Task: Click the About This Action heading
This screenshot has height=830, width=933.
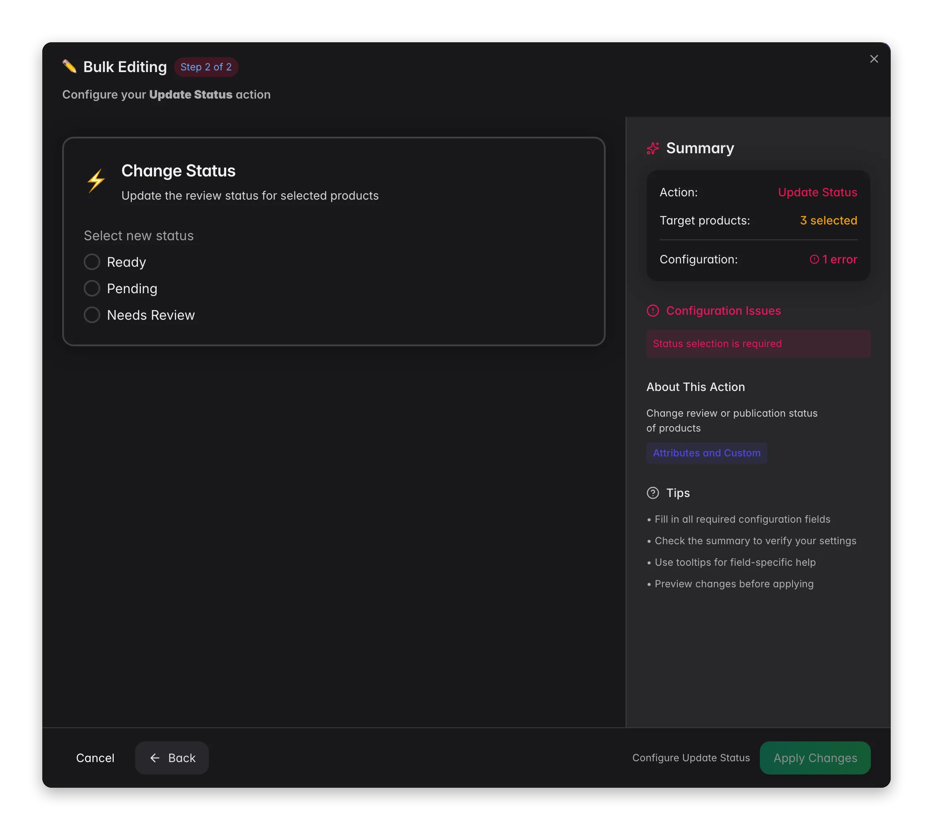Action: [696, 387]
